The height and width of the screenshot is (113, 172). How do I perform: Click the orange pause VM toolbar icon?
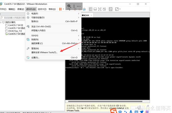(60, 9)
